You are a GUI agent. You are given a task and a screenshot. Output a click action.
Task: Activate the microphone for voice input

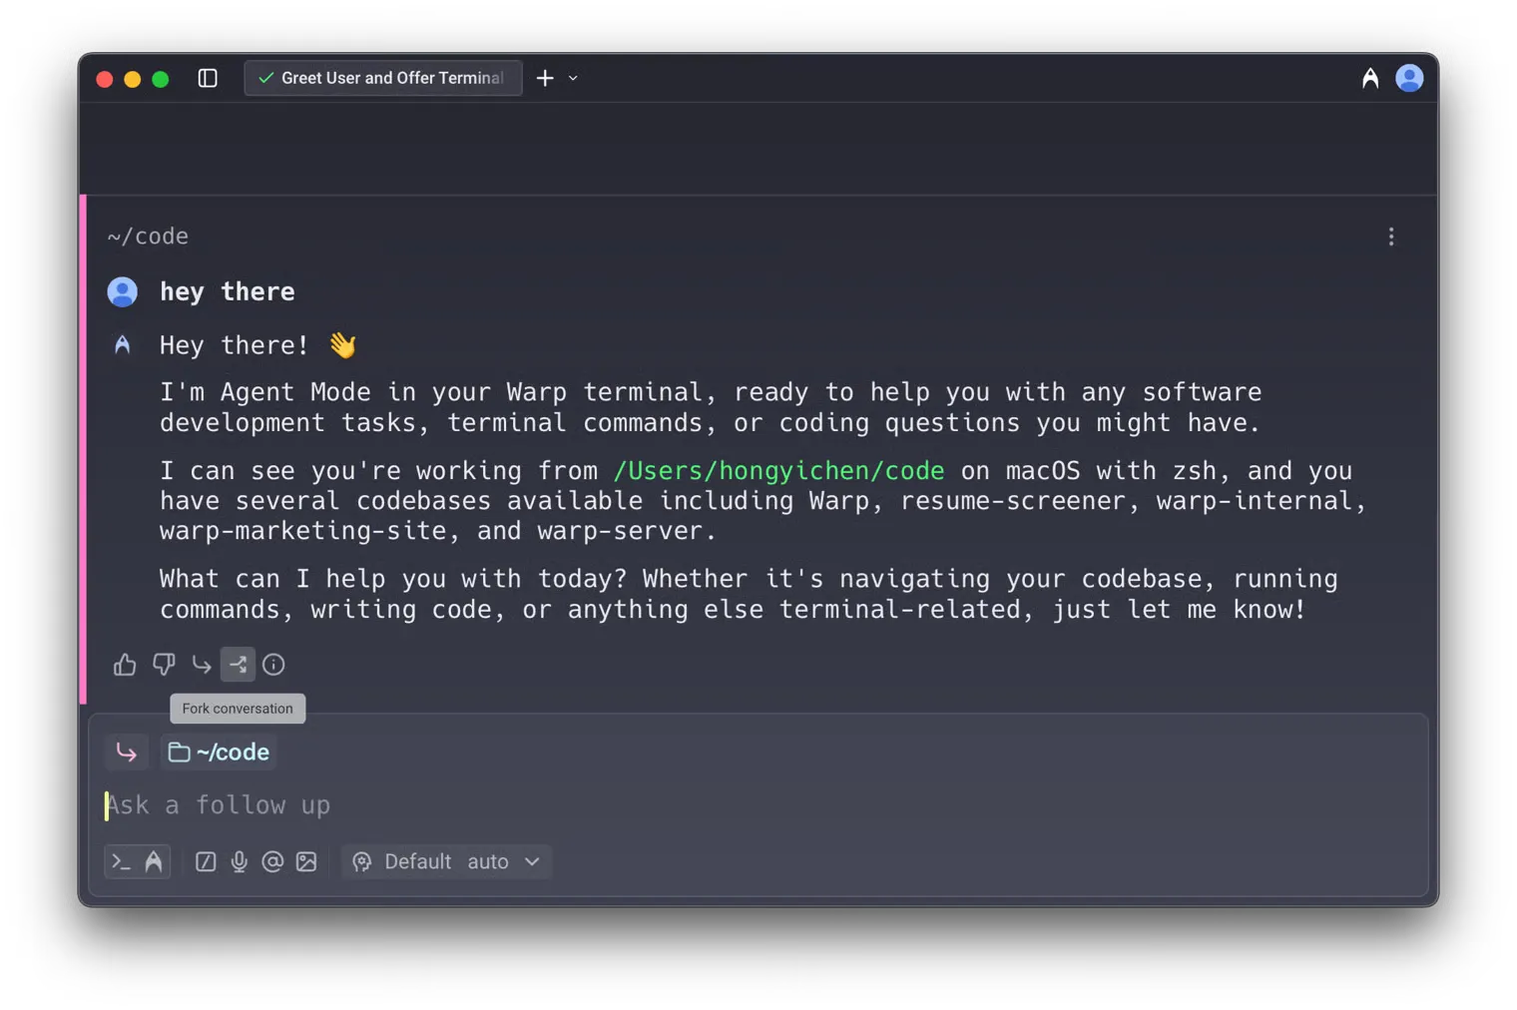coord(239,861)
